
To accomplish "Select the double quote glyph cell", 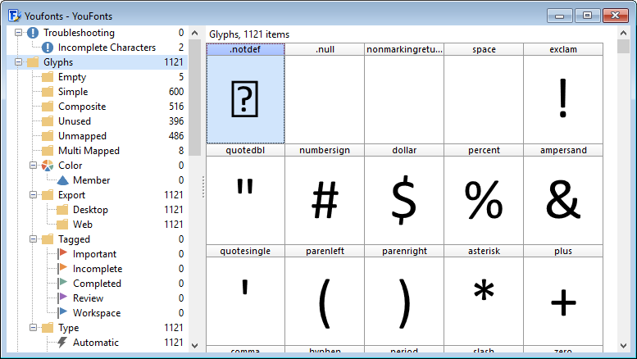I will point(245,200).
